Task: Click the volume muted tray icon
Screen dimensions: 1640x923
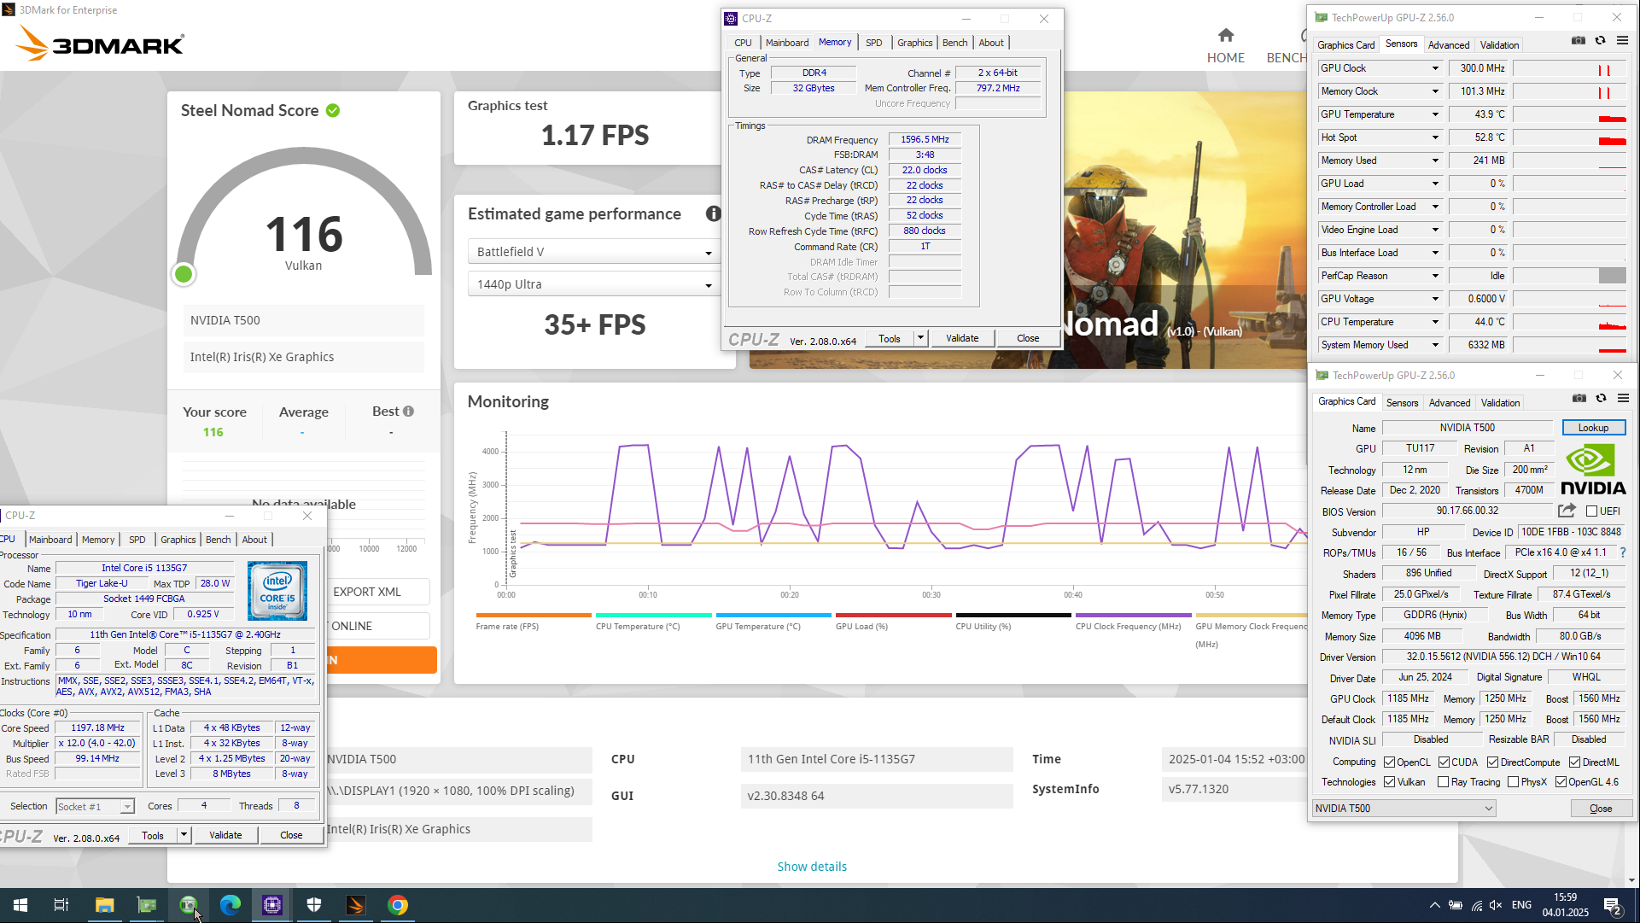Action: [1496, 905]
